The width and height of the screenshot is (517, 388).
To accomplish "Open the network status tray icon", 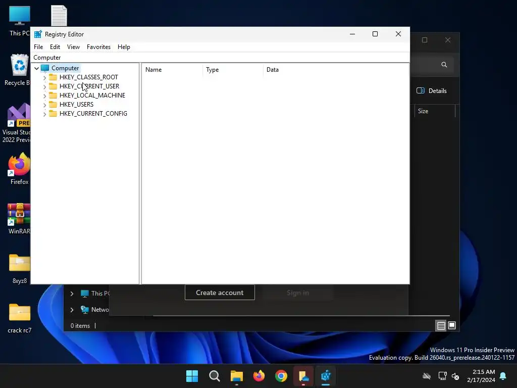I will (x=442, y=376).
